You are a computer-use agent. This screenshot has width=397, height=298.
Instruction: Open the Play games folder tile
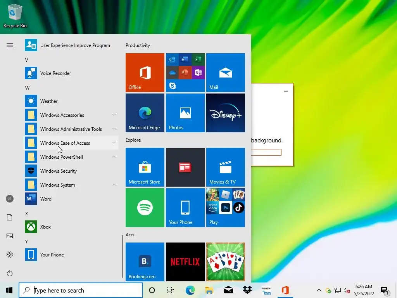(225, 208)
